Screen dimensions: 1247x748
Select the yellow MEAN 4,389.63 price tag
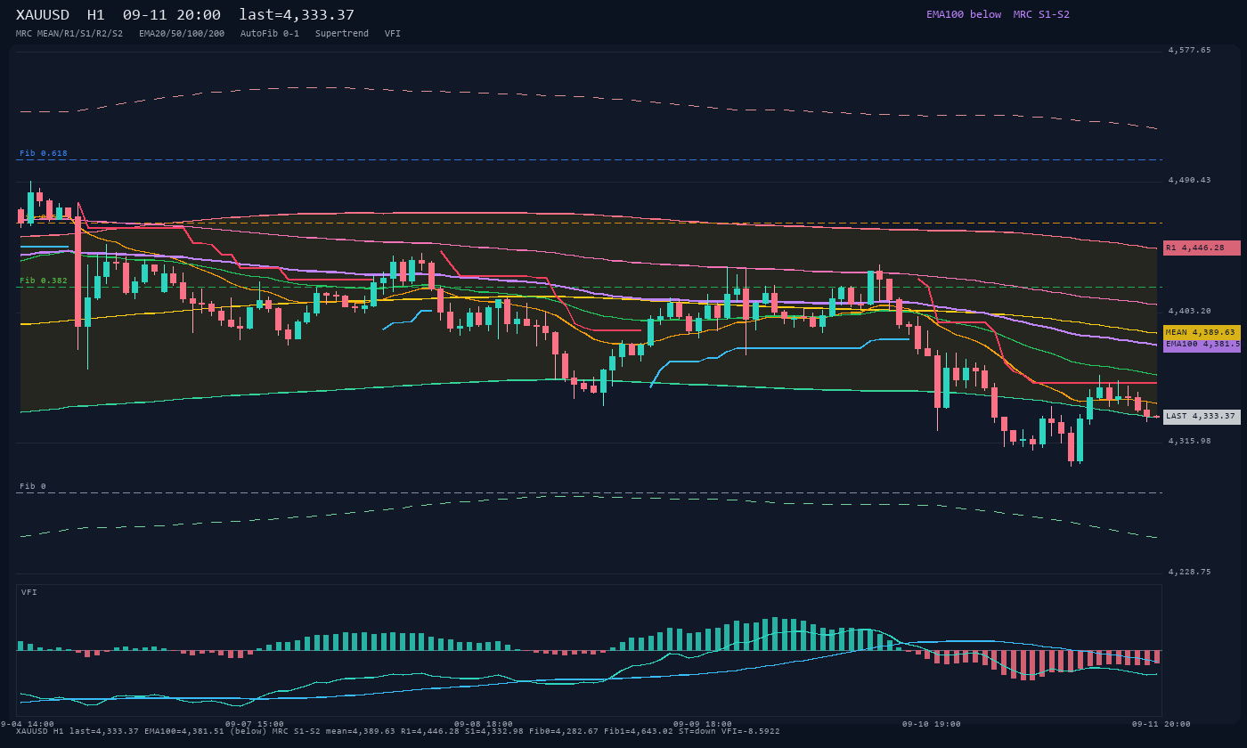tap(1202, 332)
